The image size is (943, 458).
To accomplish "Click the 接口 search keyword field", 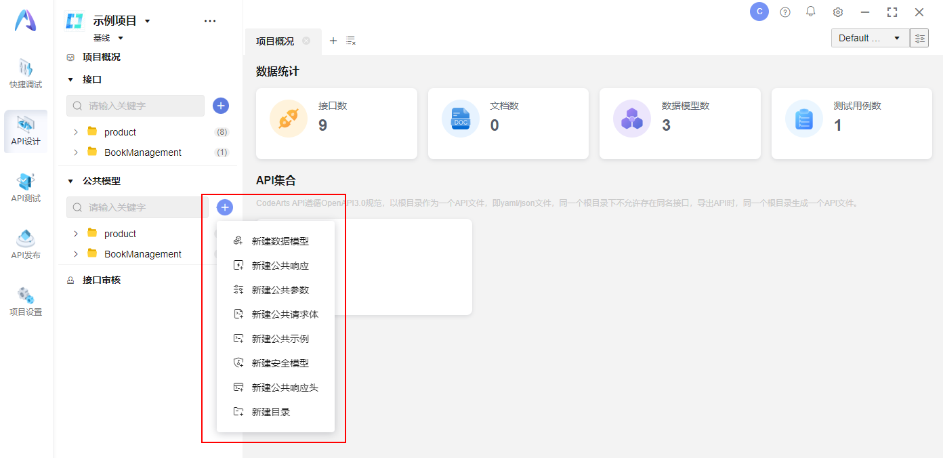I will pos(135,106).
